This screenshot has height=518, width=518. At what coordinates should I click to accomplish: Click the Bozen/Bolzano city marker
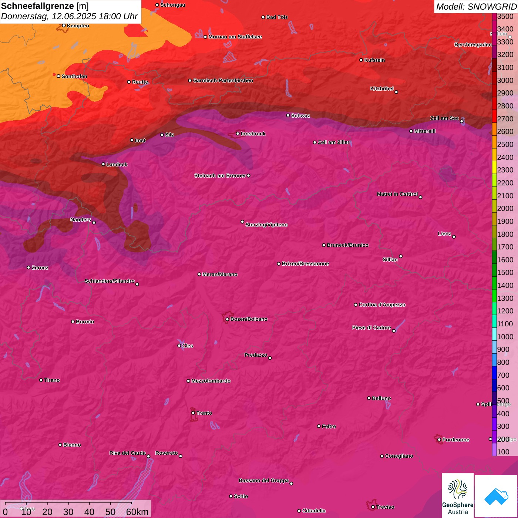pyautogui.click(x=227, y=319)
